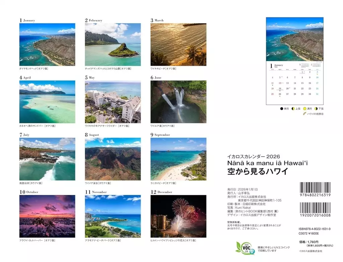Open the October sunset yacht harbor photo
Screen dimensions: 343x262
47,216
